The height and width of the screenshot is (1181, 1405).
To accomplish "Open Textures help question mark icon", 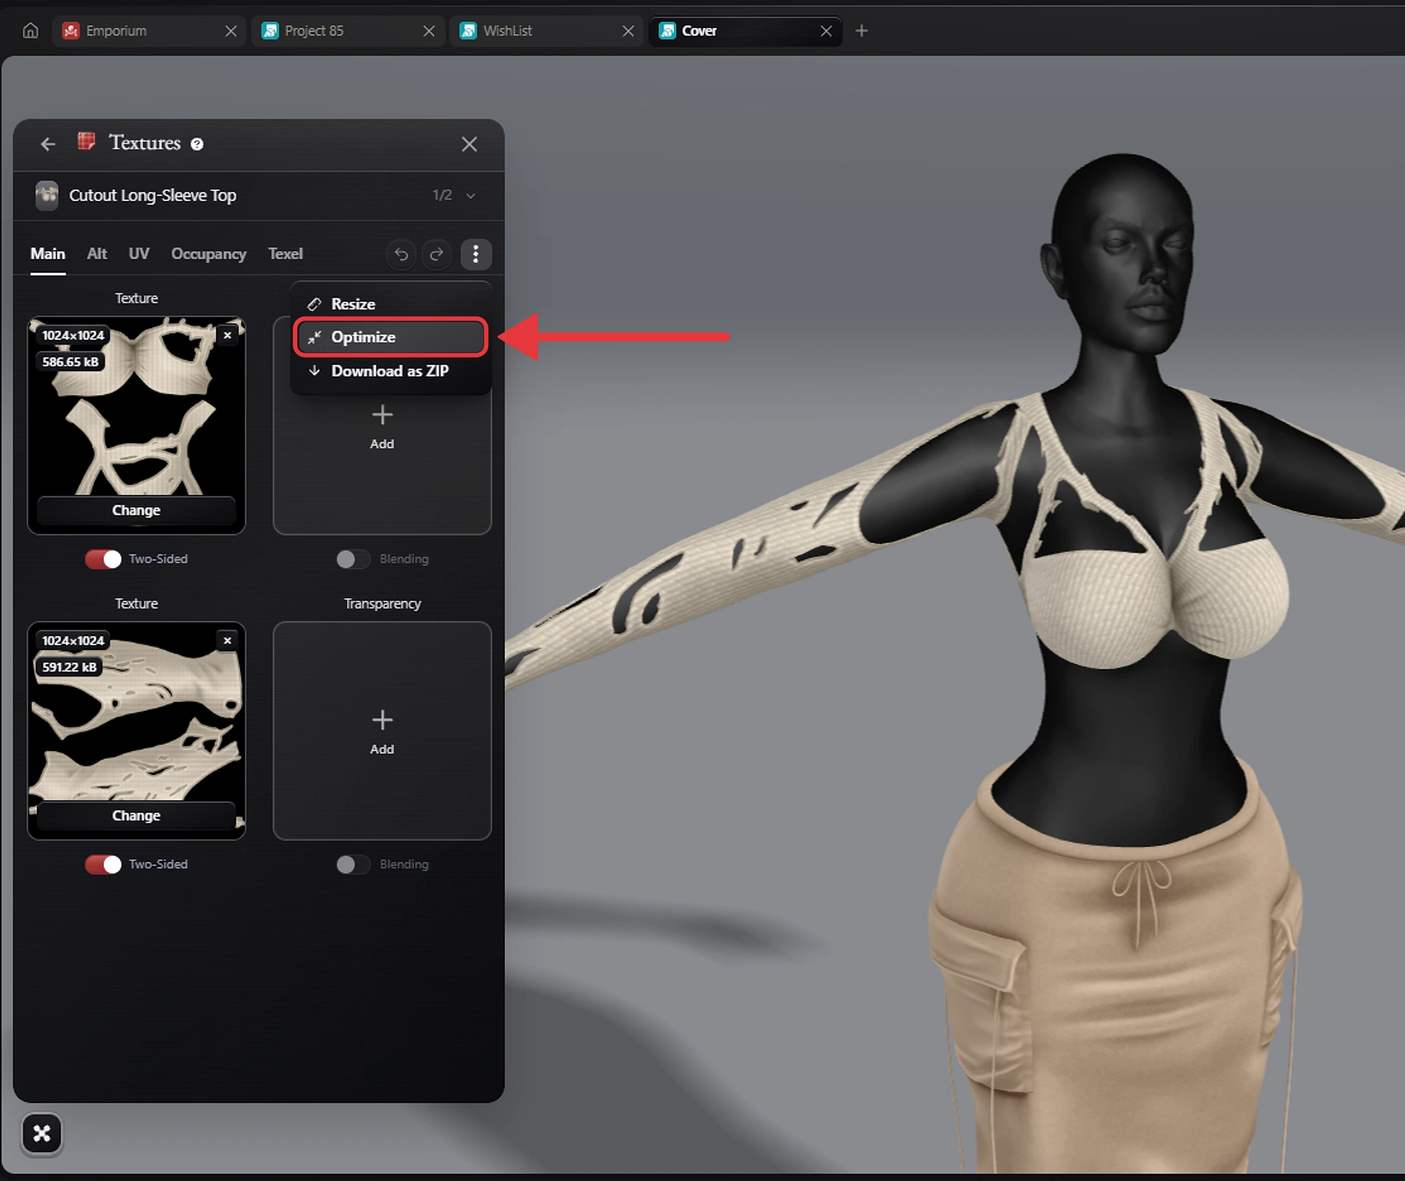I will [x=197, y=144].
